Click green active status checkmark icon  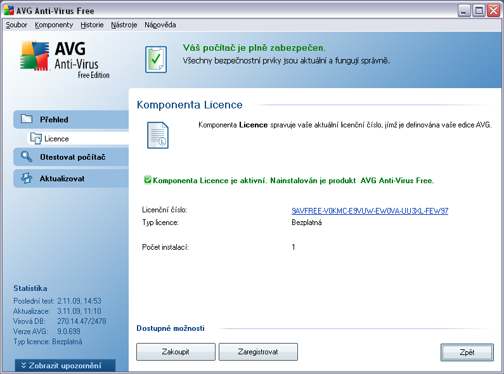point(148,180)
